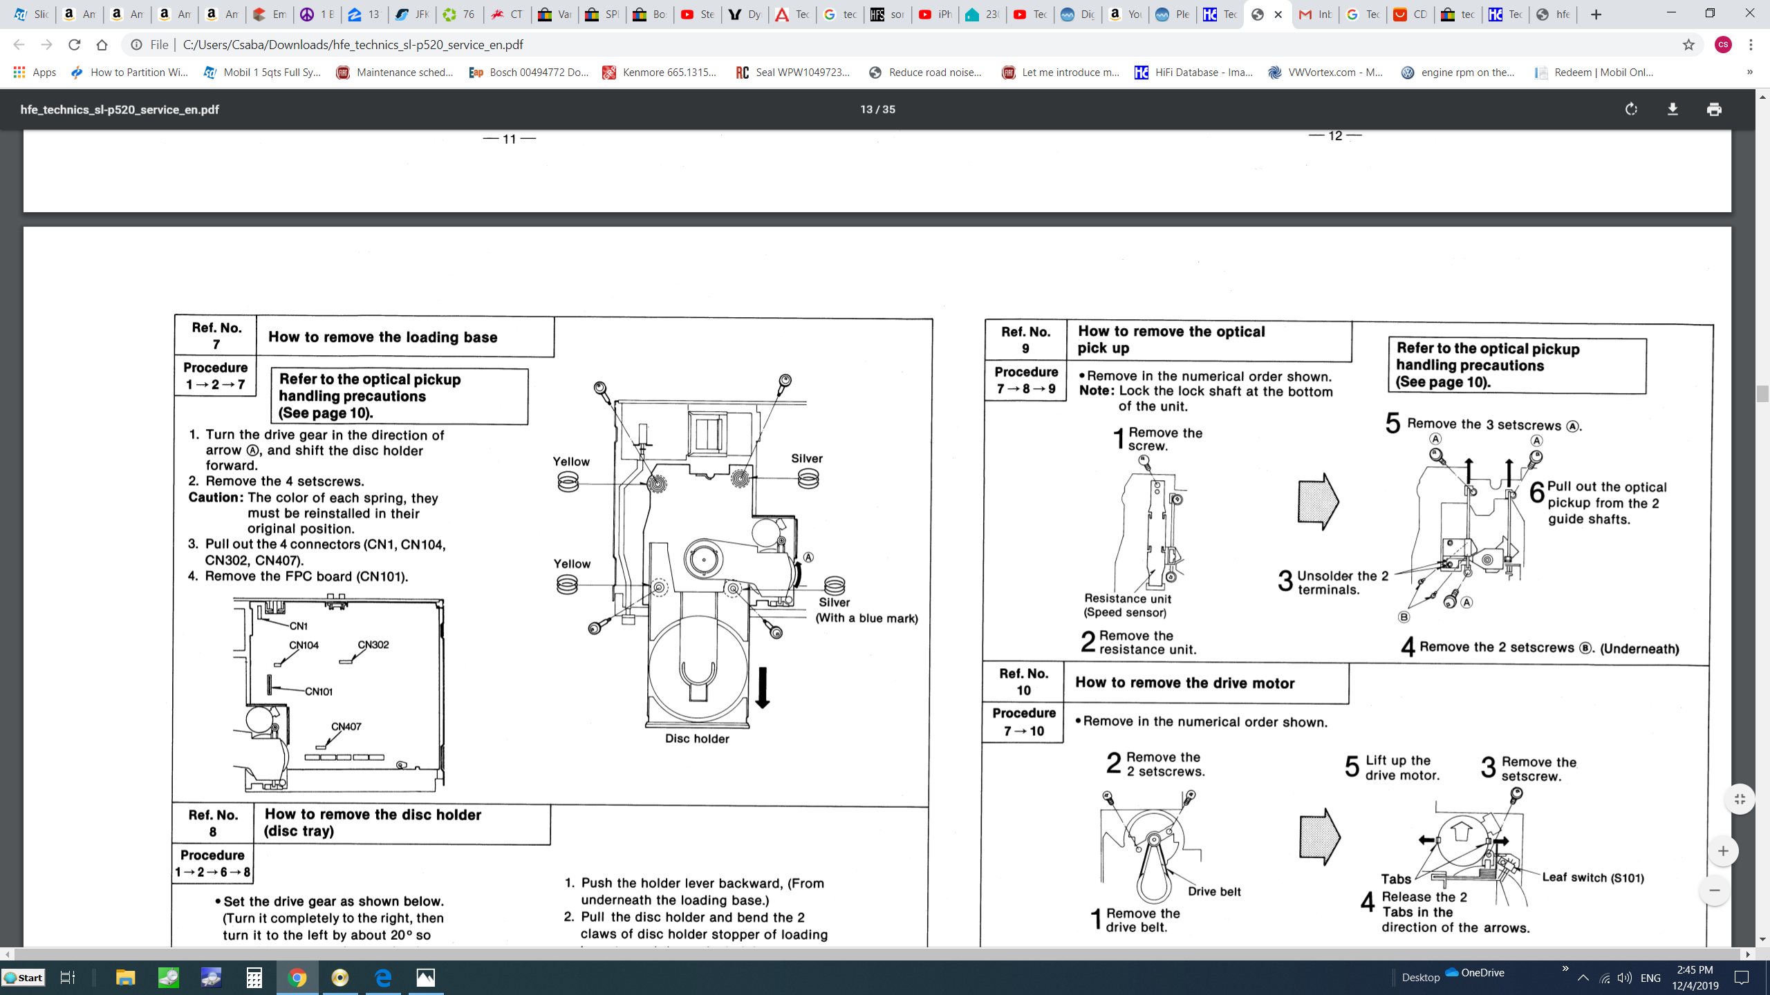Open the Apps bookmarks shortcut
Screen dimensions: 1770x995
(x=35, y=73)
